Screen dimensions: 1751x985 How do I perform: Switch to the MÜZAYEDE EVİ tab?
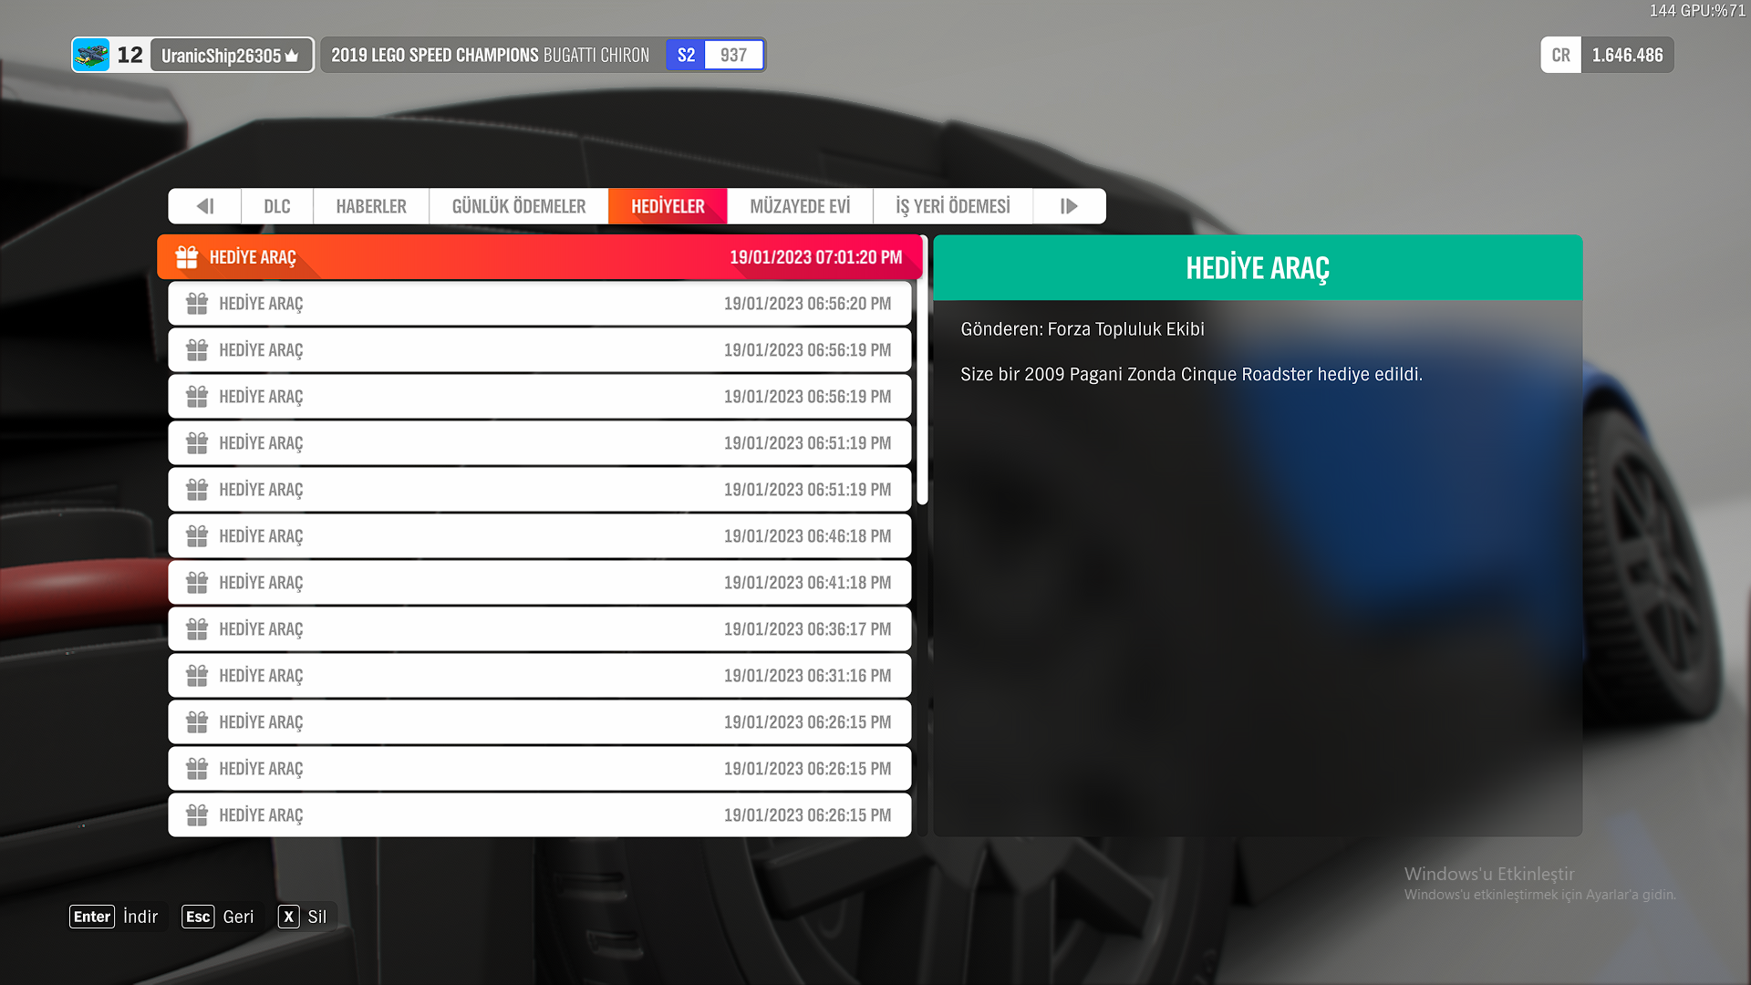[x=800, y=206]
